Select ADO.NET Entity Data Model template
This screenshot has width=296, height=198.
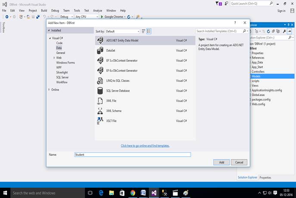(x=145, y=40)
